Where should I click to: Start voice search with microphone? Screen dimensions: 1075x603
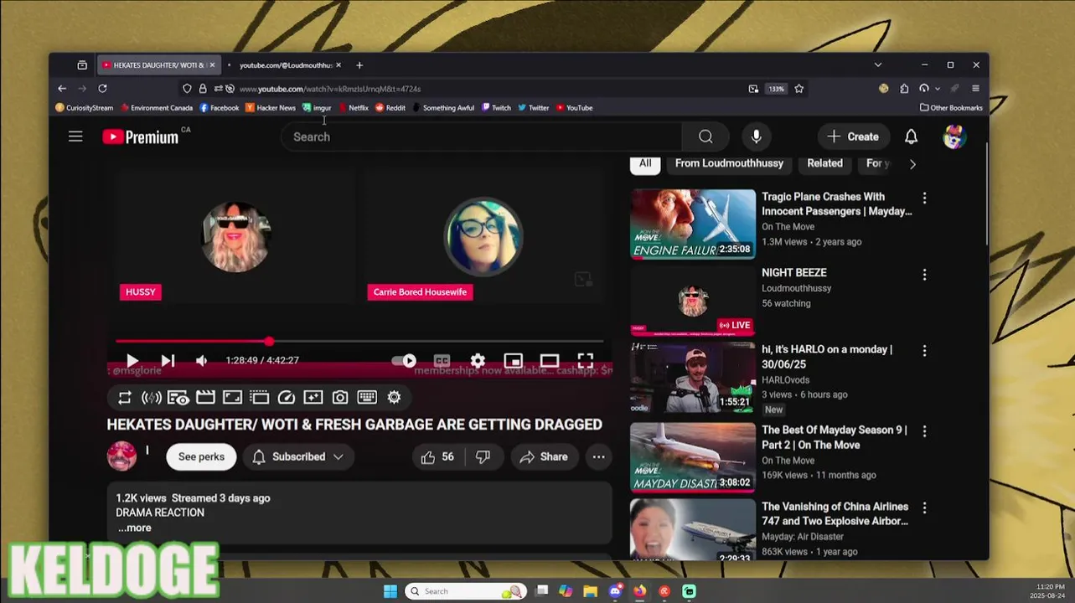pyautogui.click(x=756, y=137)
